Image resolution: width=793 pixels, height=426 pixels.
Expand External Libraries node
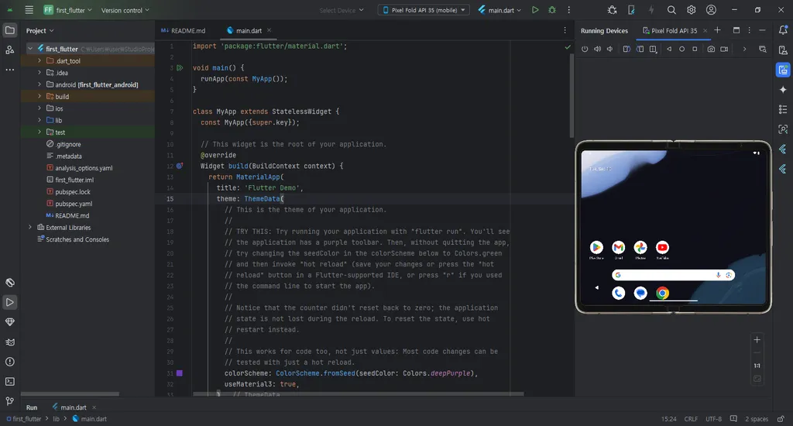(x=30, y=227)
